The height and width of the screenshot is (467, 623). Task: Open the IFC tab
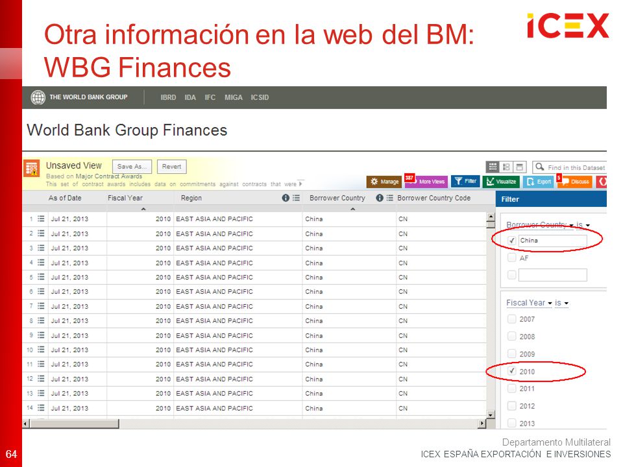click(210, 98)
